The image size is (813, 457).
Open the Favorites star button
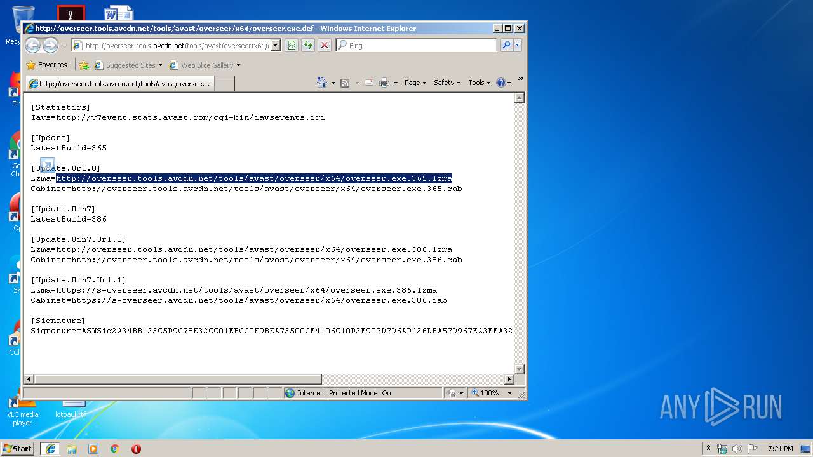coord(46,65)
